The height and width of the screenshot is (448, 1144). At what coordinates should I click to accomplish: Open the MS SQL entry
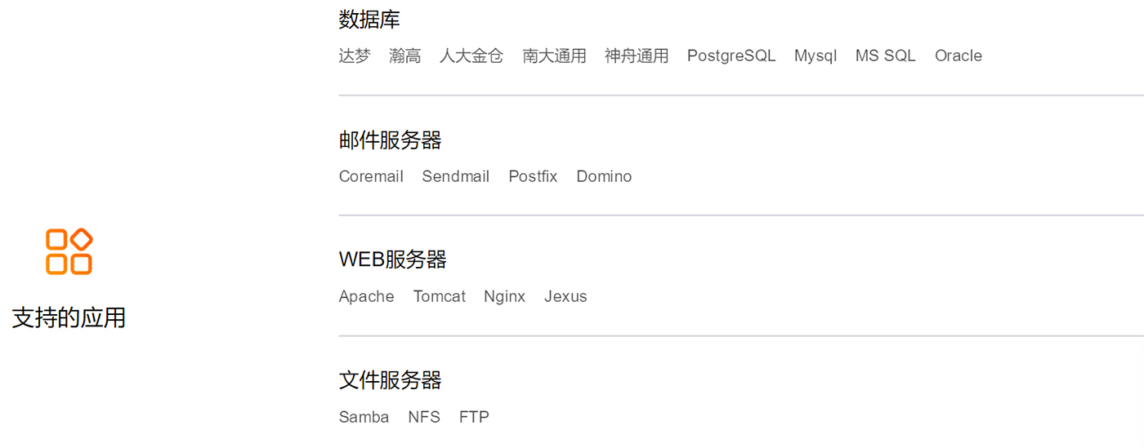(886, 55)
